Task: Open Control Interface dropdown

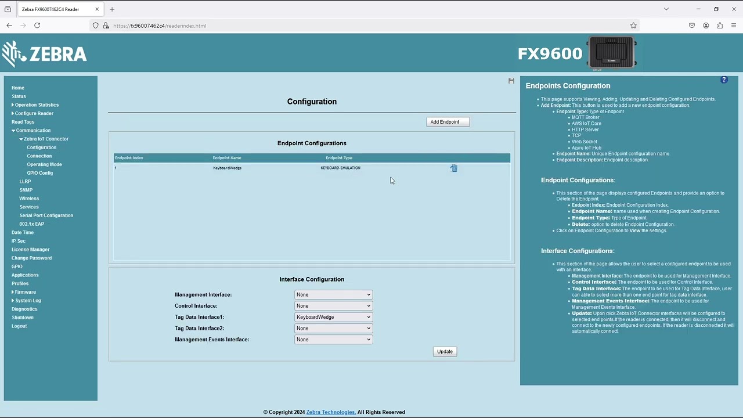Action: (333, 306)
